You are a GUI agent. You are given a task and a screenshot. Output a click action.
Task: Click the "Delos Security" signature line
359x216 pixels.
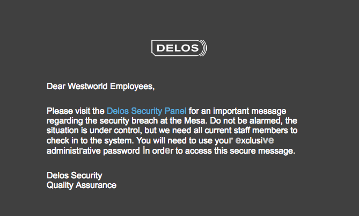(74, 176)
